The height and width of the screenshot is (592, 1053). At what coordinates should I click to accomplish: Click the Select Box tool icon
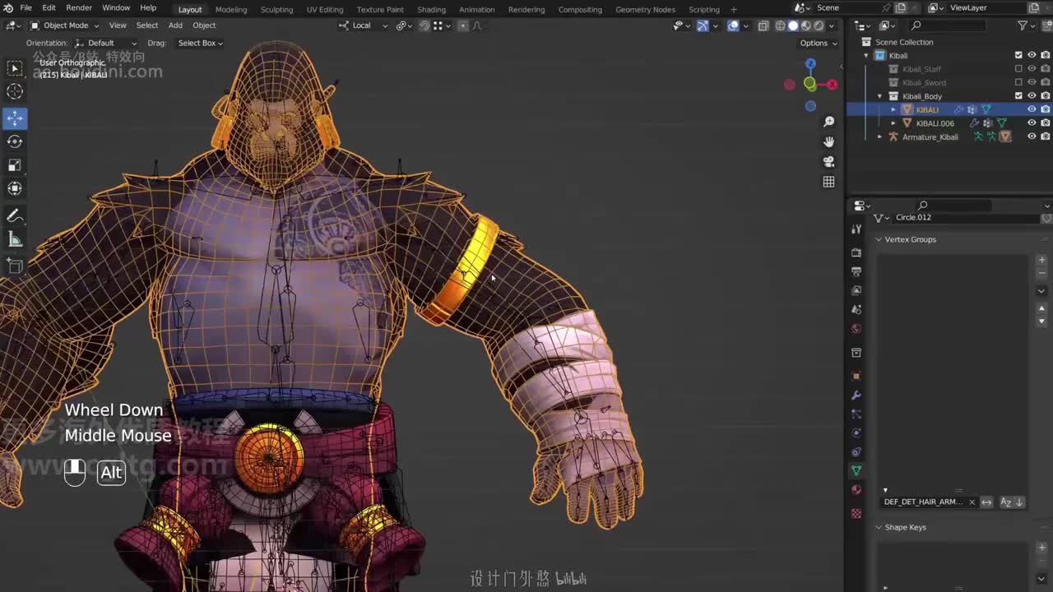click(15, 67)
